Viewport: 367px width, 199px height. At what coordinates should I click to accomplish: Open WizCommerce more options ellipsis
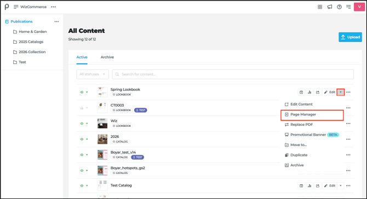tap(53, 7)
